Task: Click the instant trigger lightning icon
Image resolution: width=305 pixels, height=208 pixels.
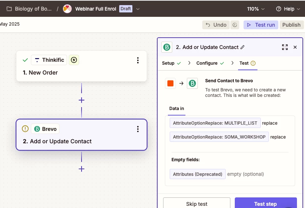Action: pyautogui.click(x=74, y=60)
